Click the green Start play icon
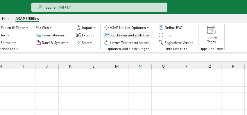The height and width of the screenshot is (115, 247). (78, 42)
